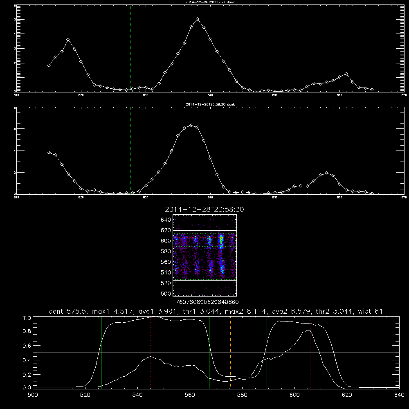Select the "max2 8.114" value in stats line
Viewport: 409px width, 409px height.
245,311
